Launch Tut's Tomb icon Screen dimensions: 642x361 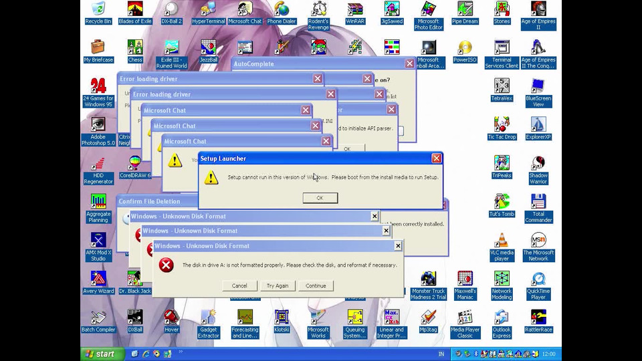[502, 205]
